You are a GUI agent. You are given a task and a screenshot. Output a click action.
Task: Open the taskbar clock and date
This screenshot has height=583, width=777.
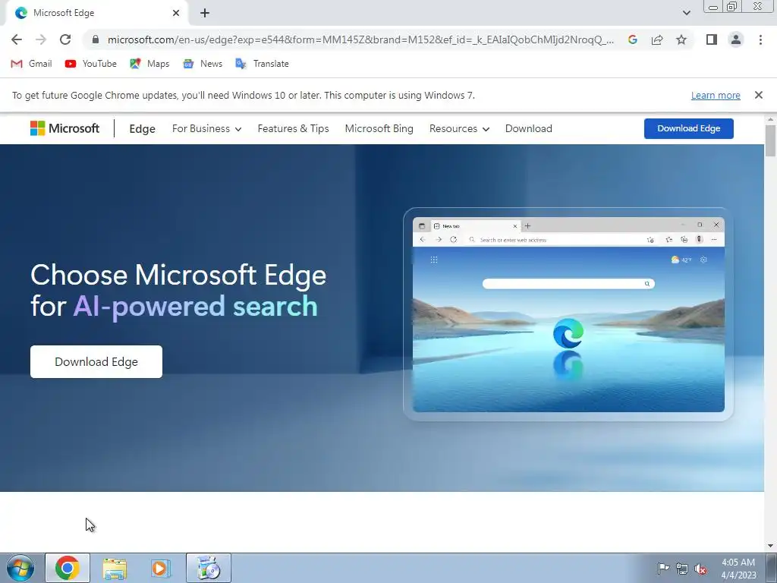tap(738, 569)
